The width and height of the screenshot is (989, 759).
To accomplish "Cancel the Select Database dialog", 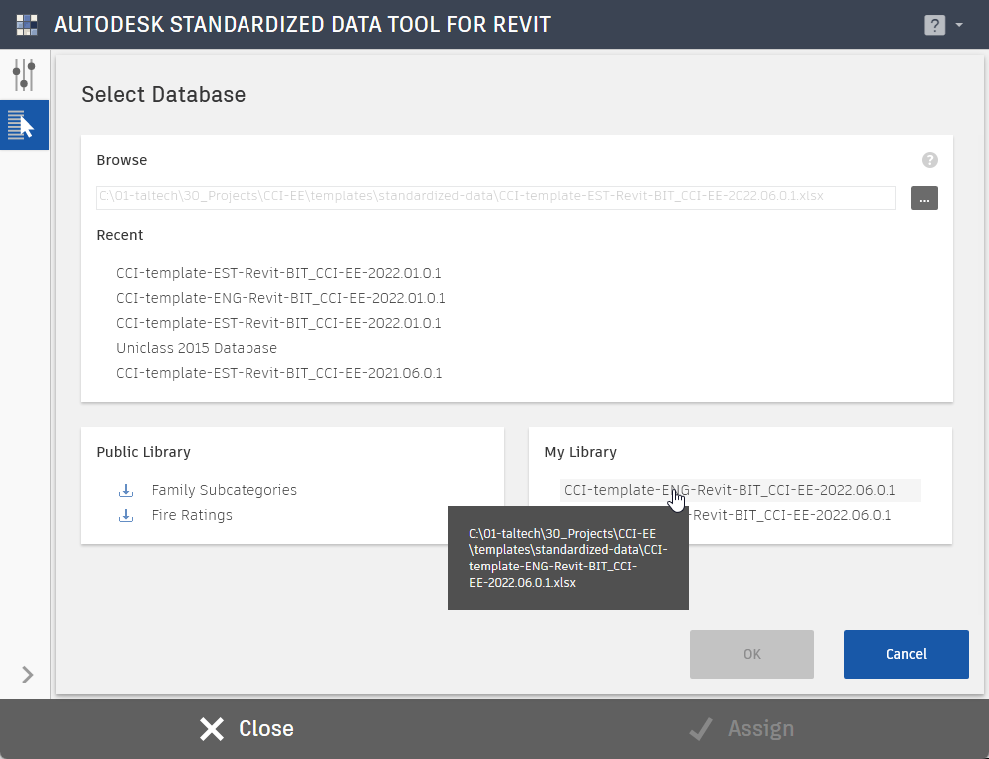I will click(906, 654).
